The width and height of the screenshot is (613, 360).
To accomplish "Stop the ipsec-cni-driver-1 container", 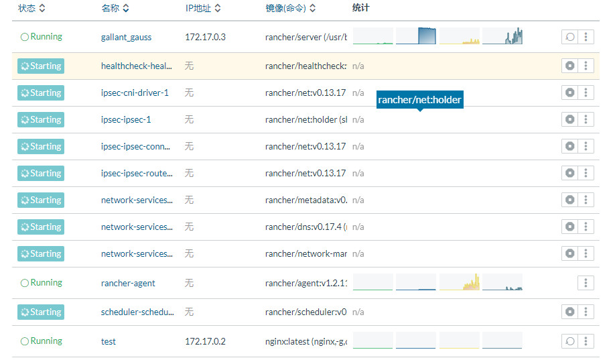I will pyautogui.click(x=569, y=93).
